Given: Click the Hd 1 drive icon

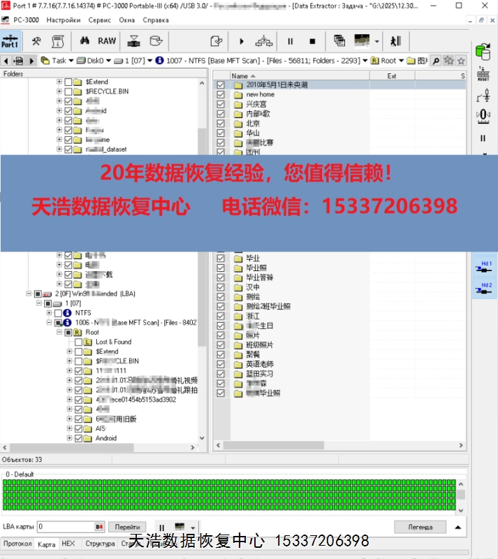Looking at the screenshot, I should click(x=484, y=266).
